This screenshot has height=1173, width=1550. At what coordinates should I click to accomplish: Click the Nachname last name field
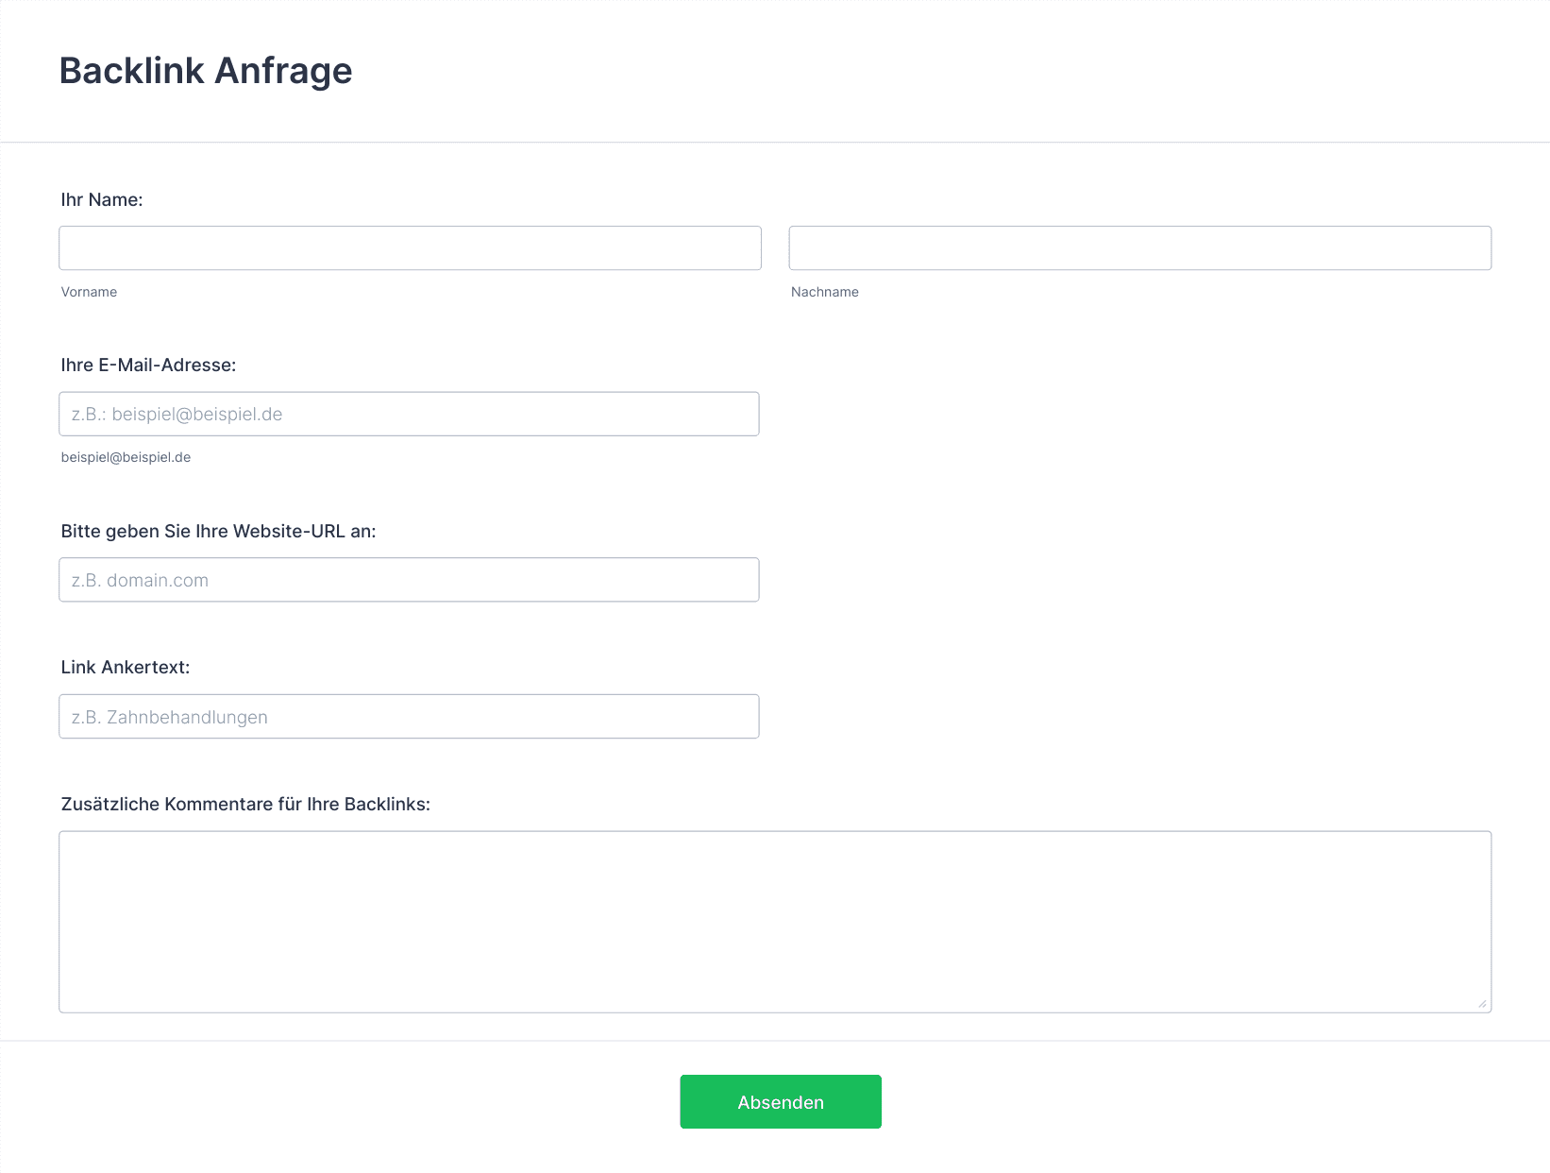pos(1140,247)
